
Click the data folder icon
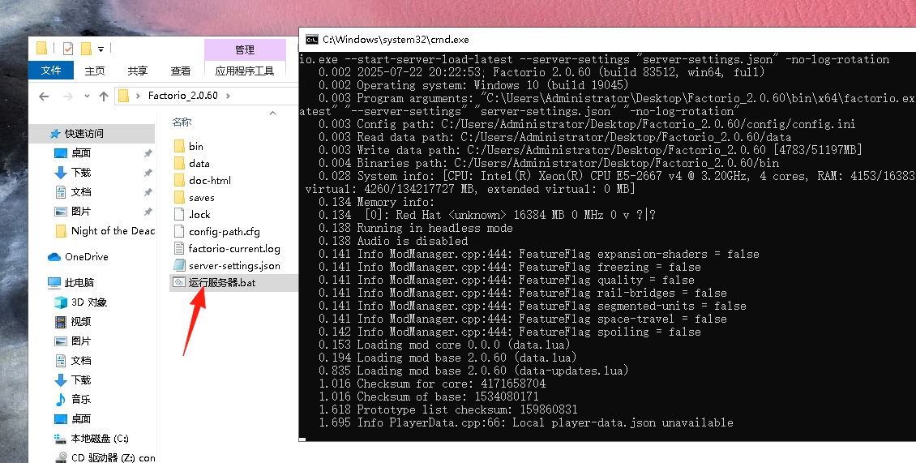[179, 163]
